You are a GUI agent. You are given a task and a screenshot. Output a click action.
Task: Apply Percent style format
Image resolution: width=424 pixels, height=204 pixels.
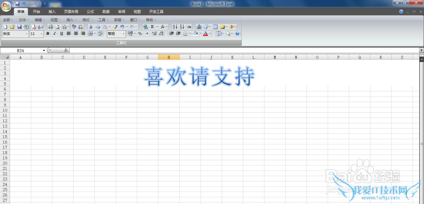click(x=140, y=34)
